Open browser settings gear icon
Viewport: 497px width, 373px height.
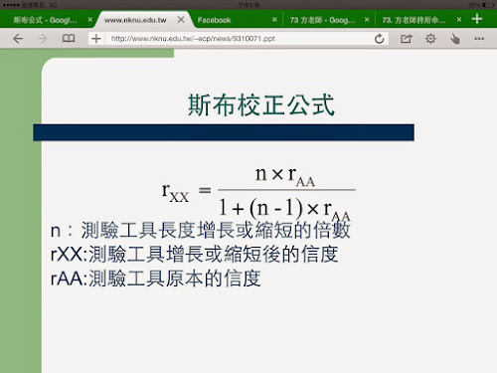pyautogui.click(x=430, y=39)
